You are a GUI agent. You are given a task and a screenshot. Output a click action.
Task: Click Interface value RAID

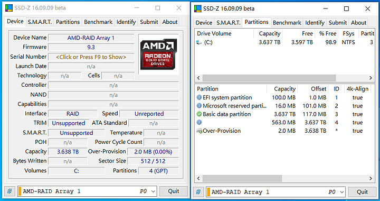(x=73, y=114)
